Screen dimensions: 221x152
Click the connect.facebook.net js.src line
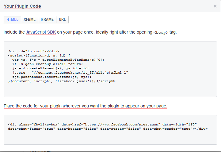(x=71, y=73)
